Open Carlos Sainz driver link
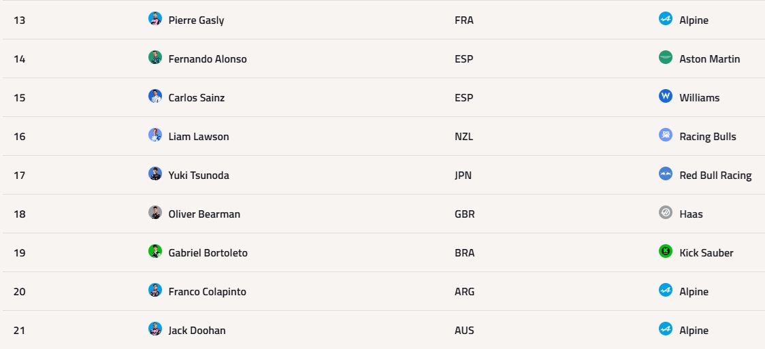 click(x=197, y=97)
